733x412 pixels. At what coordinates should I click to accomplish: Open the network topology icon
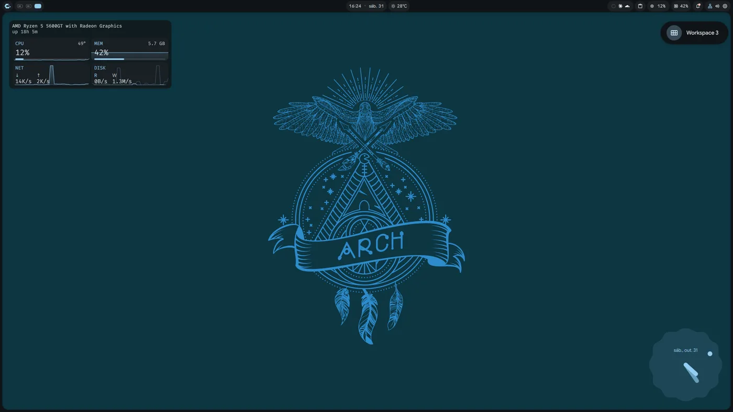pyautogui.click(x=710, y=6)
